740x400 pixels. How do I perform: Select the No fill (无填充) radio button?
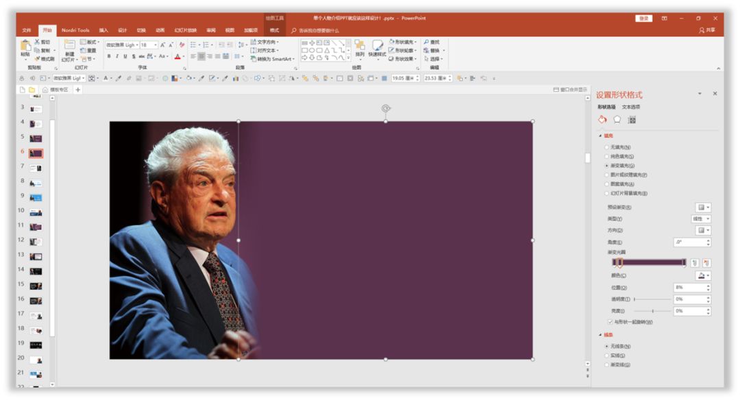pyautogui.click(x=607, y=147)
